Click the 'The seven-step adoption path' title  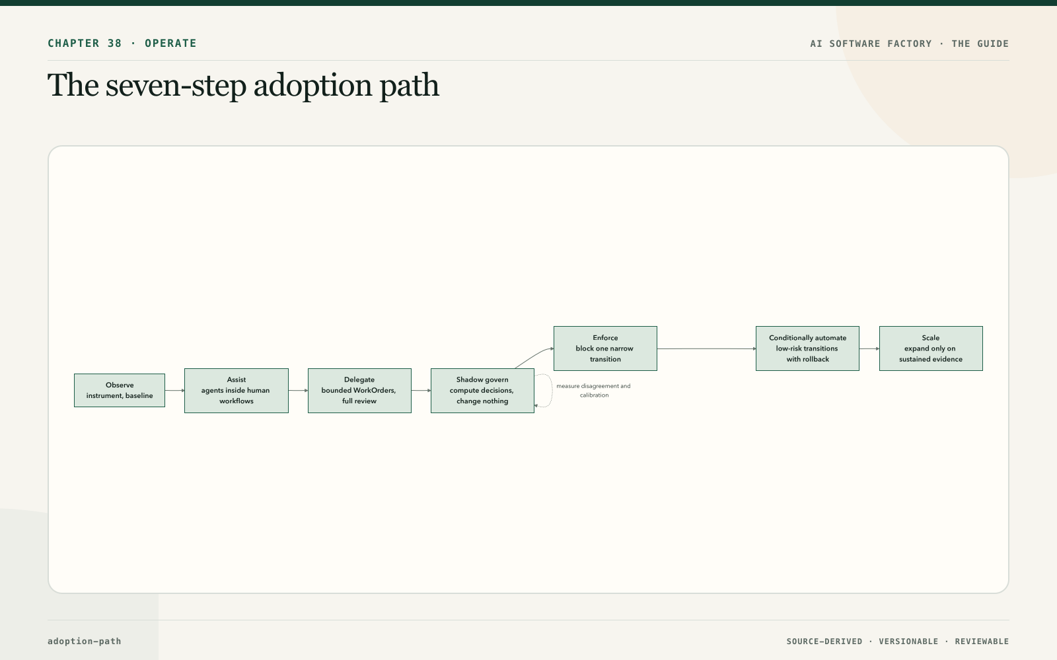point(243,85)
